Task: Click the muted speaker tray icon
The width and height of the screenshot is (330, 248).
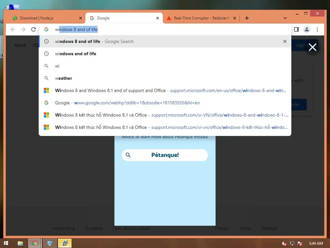Action: pos(284,243)
